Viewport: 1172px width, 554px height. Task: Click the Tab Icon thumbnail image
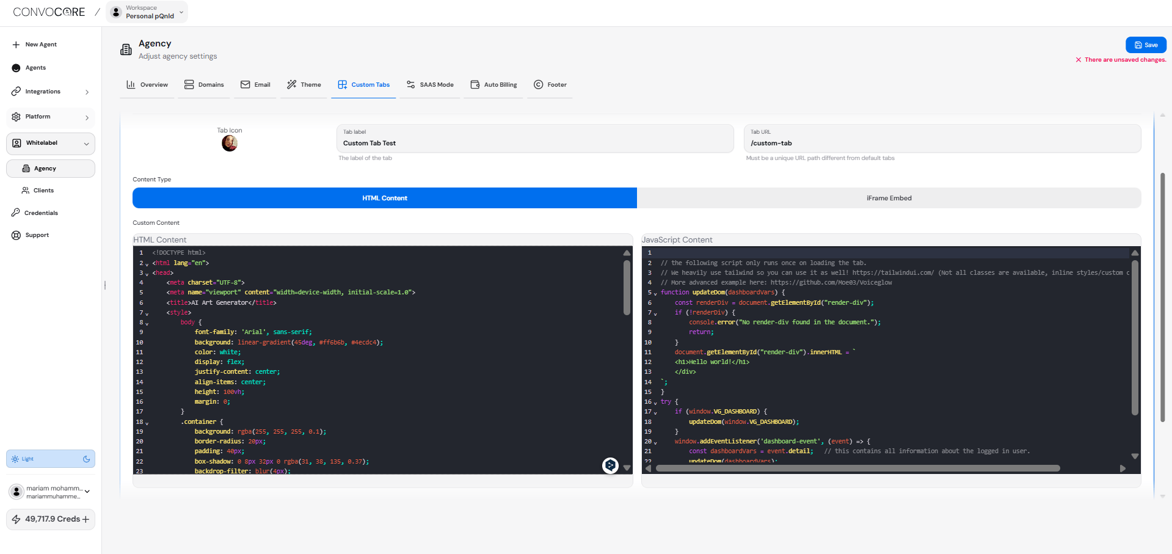(x=230, y=144)
